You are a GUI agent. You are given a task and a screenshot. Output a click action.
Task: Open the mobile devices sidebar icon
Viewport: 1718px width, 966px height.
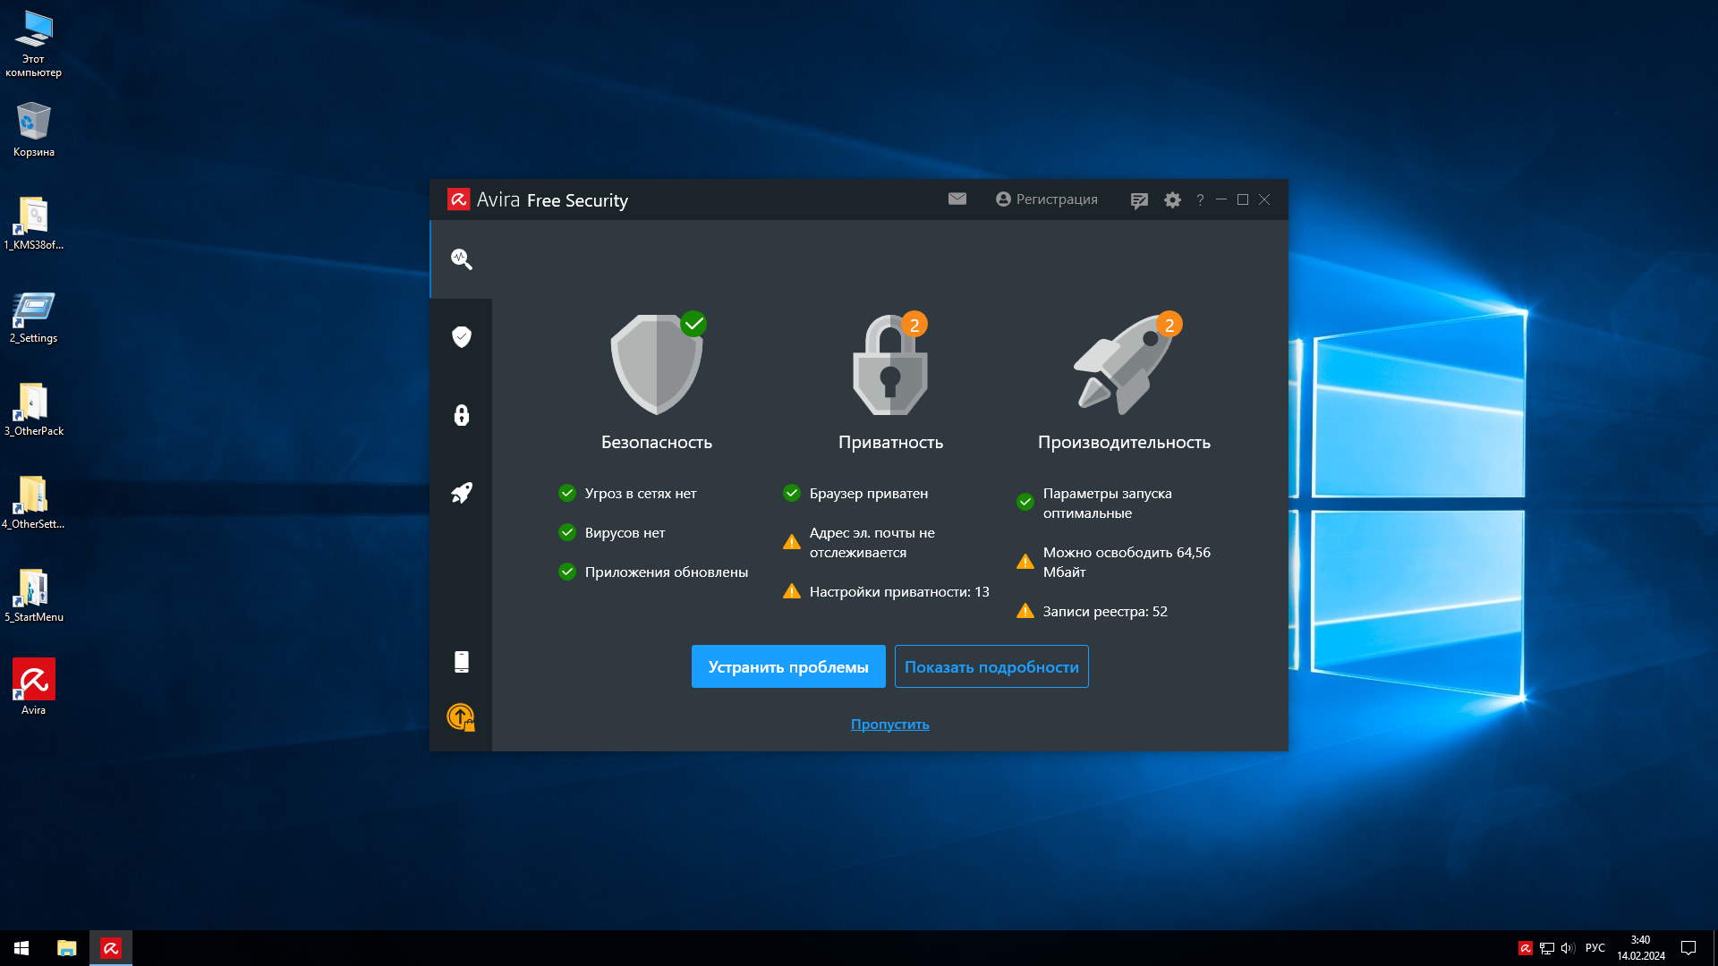(461, 662)
